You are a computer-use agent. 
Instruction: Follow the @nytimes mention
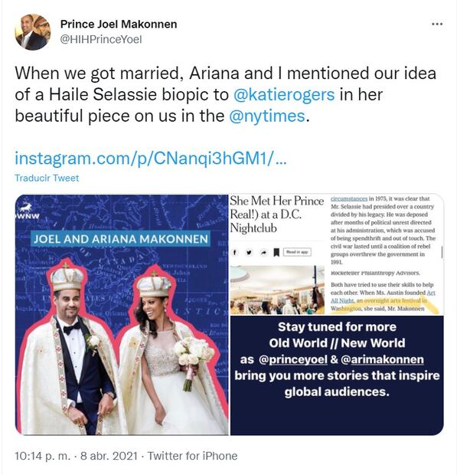click(267, 116)
